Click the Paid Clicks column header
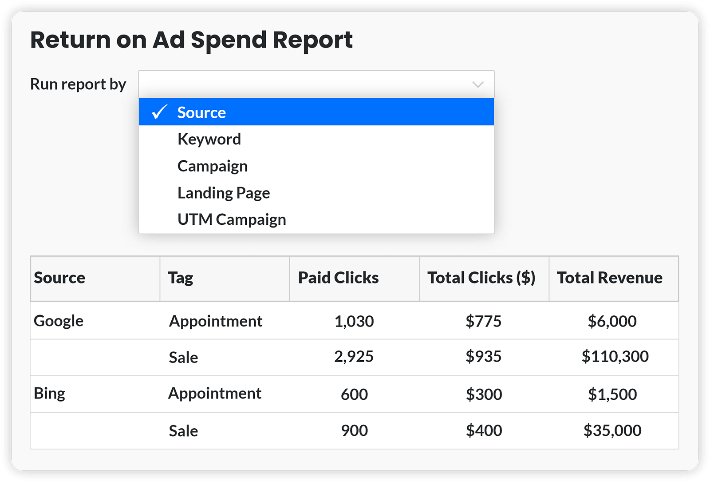The width and height of the screenshot is (710, 482). click(x=338, y=278)
